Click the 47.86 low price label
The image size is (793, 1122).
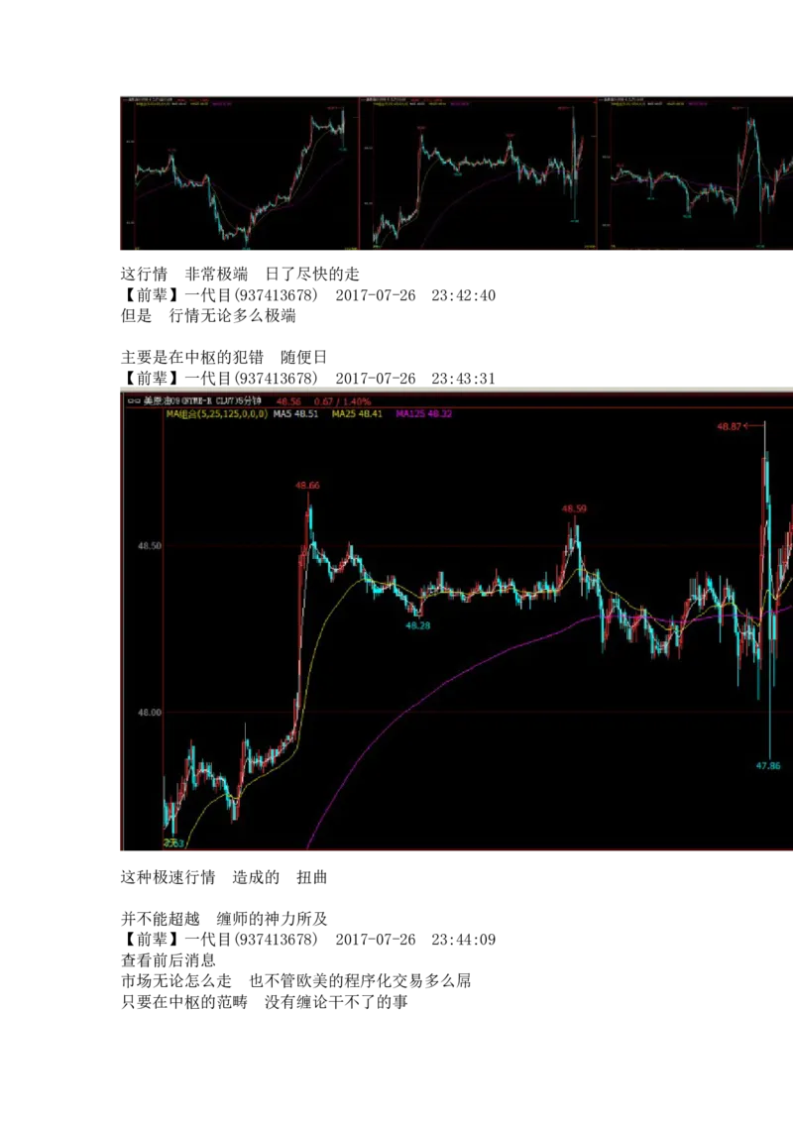click(x=768, y=766)
